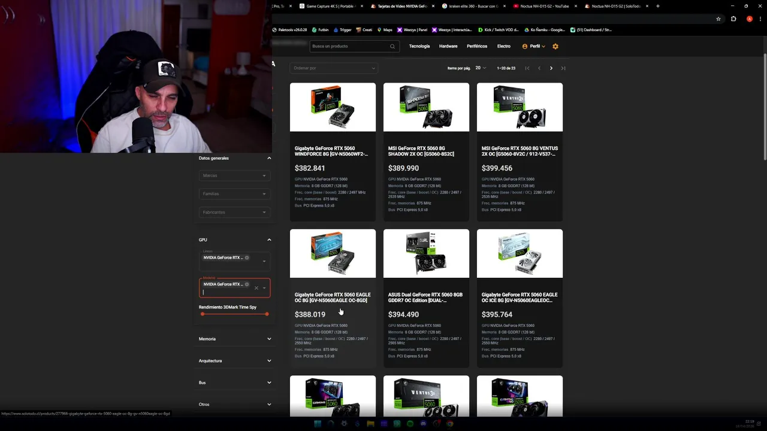Click the Perfil user avatar icon
This screenshot has width=767, height=431.
[x=525, y=46]
